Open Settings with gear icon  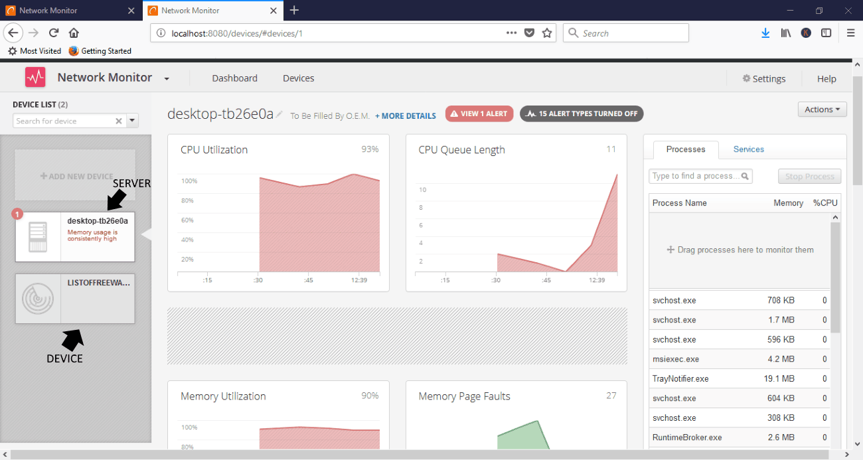(x=763, y=78)
